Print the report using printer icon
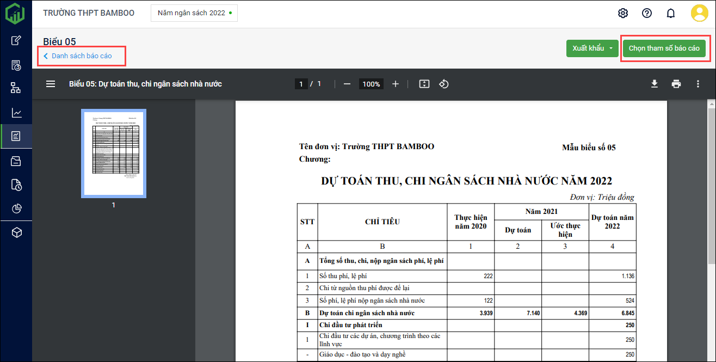Image resolution: width=716 pixels, height=362 pixels. (676, 84)
